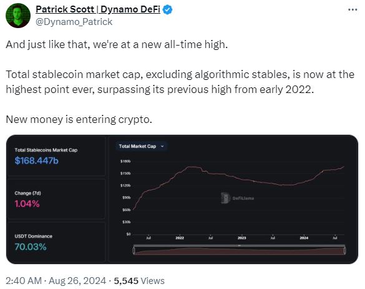This screenshot has width=365, height=289.
Task: Click the 5,545 Views count
Action: pos(139,281)
